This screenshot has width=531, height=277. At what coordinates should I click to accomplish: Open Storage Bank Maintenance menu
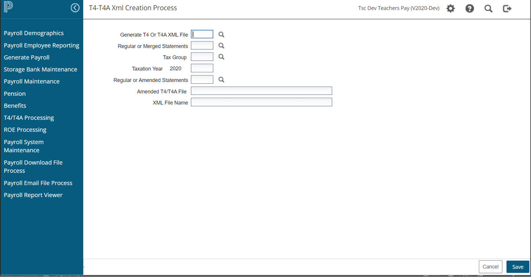tap(40, 69)
